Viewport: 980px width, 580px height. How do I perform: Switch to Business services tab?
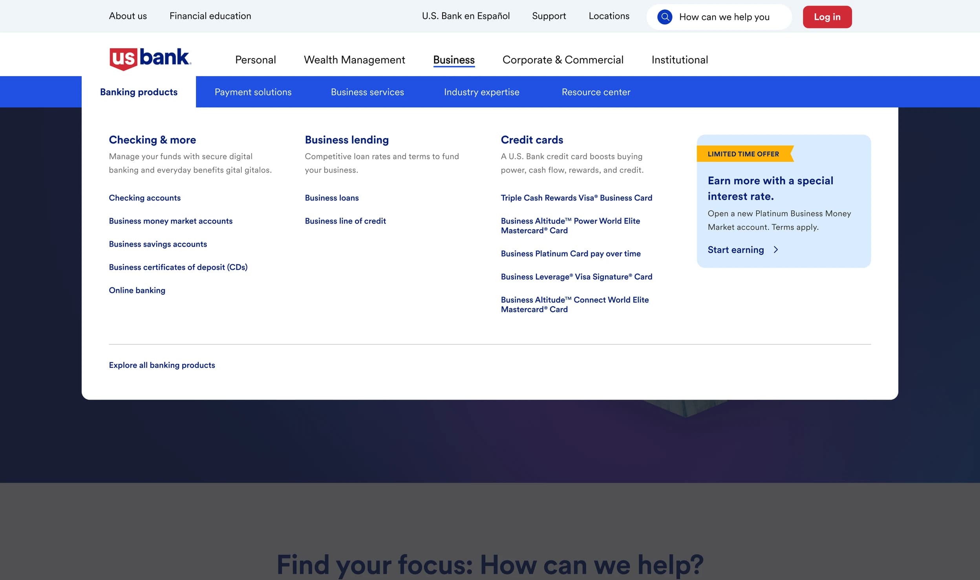tap(367, 92)
